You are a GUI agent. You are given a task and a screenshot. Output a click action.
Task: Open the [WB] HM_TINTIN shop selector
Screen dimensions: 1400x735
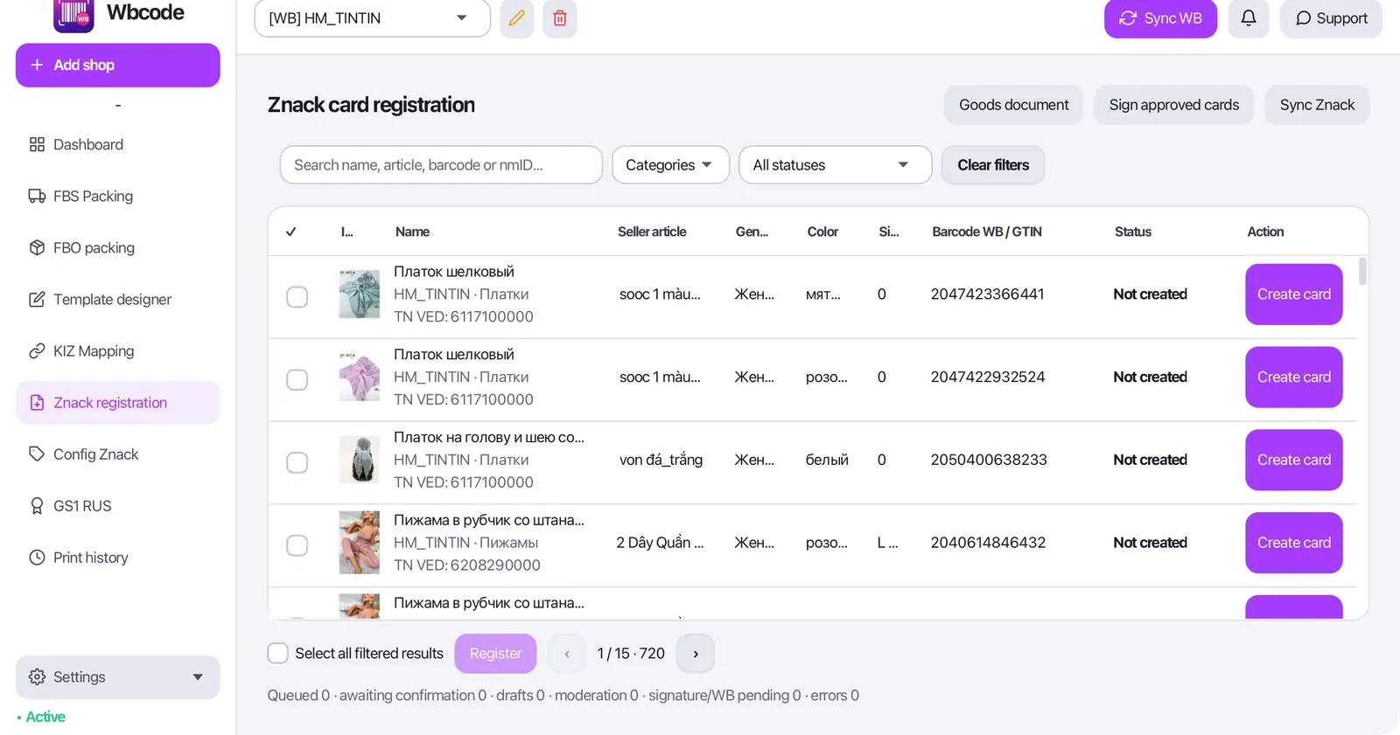(x=372, y=18)
